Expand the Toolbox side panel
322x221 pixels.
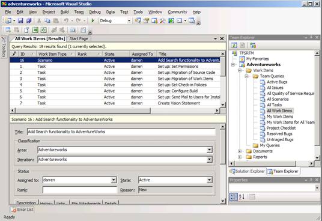coord(4,47)
